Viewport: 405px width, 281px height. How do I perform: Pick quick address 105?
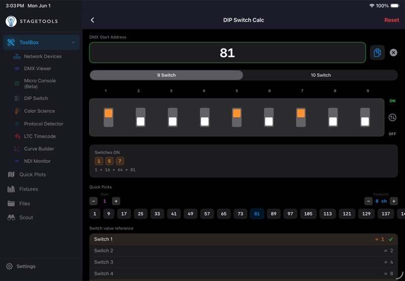[308, 214]
